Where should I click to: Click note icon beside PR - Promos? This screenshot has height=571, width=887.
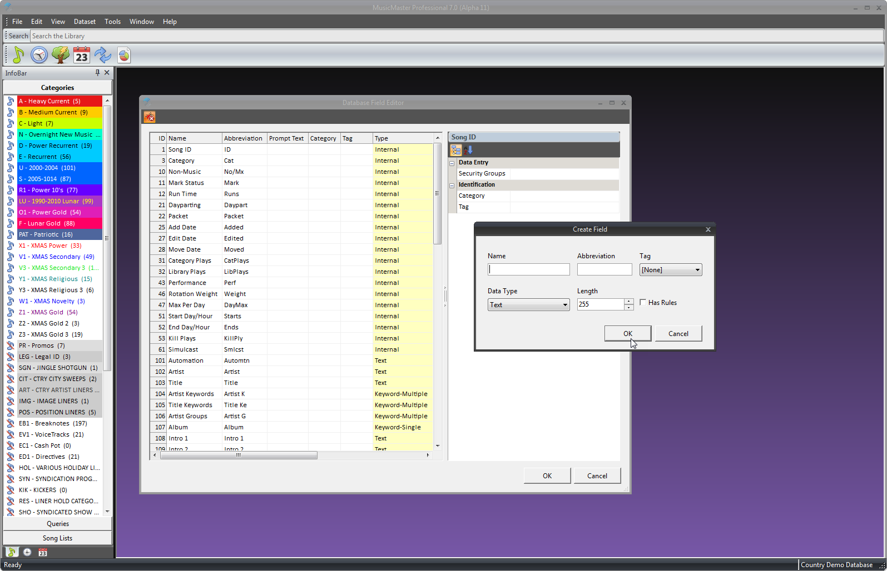click(x=11, y=345)
